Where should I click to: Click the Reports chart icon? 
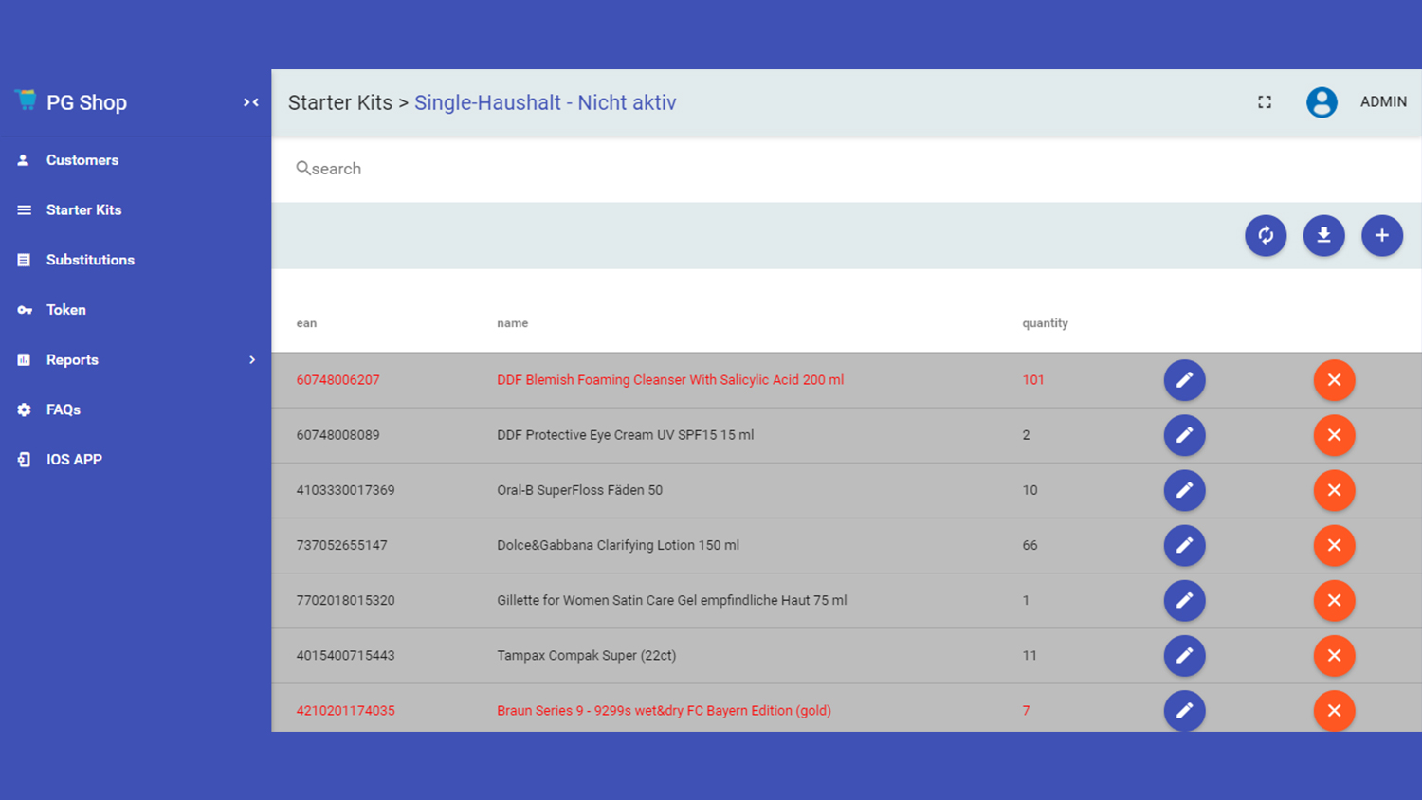coord(24,360)
